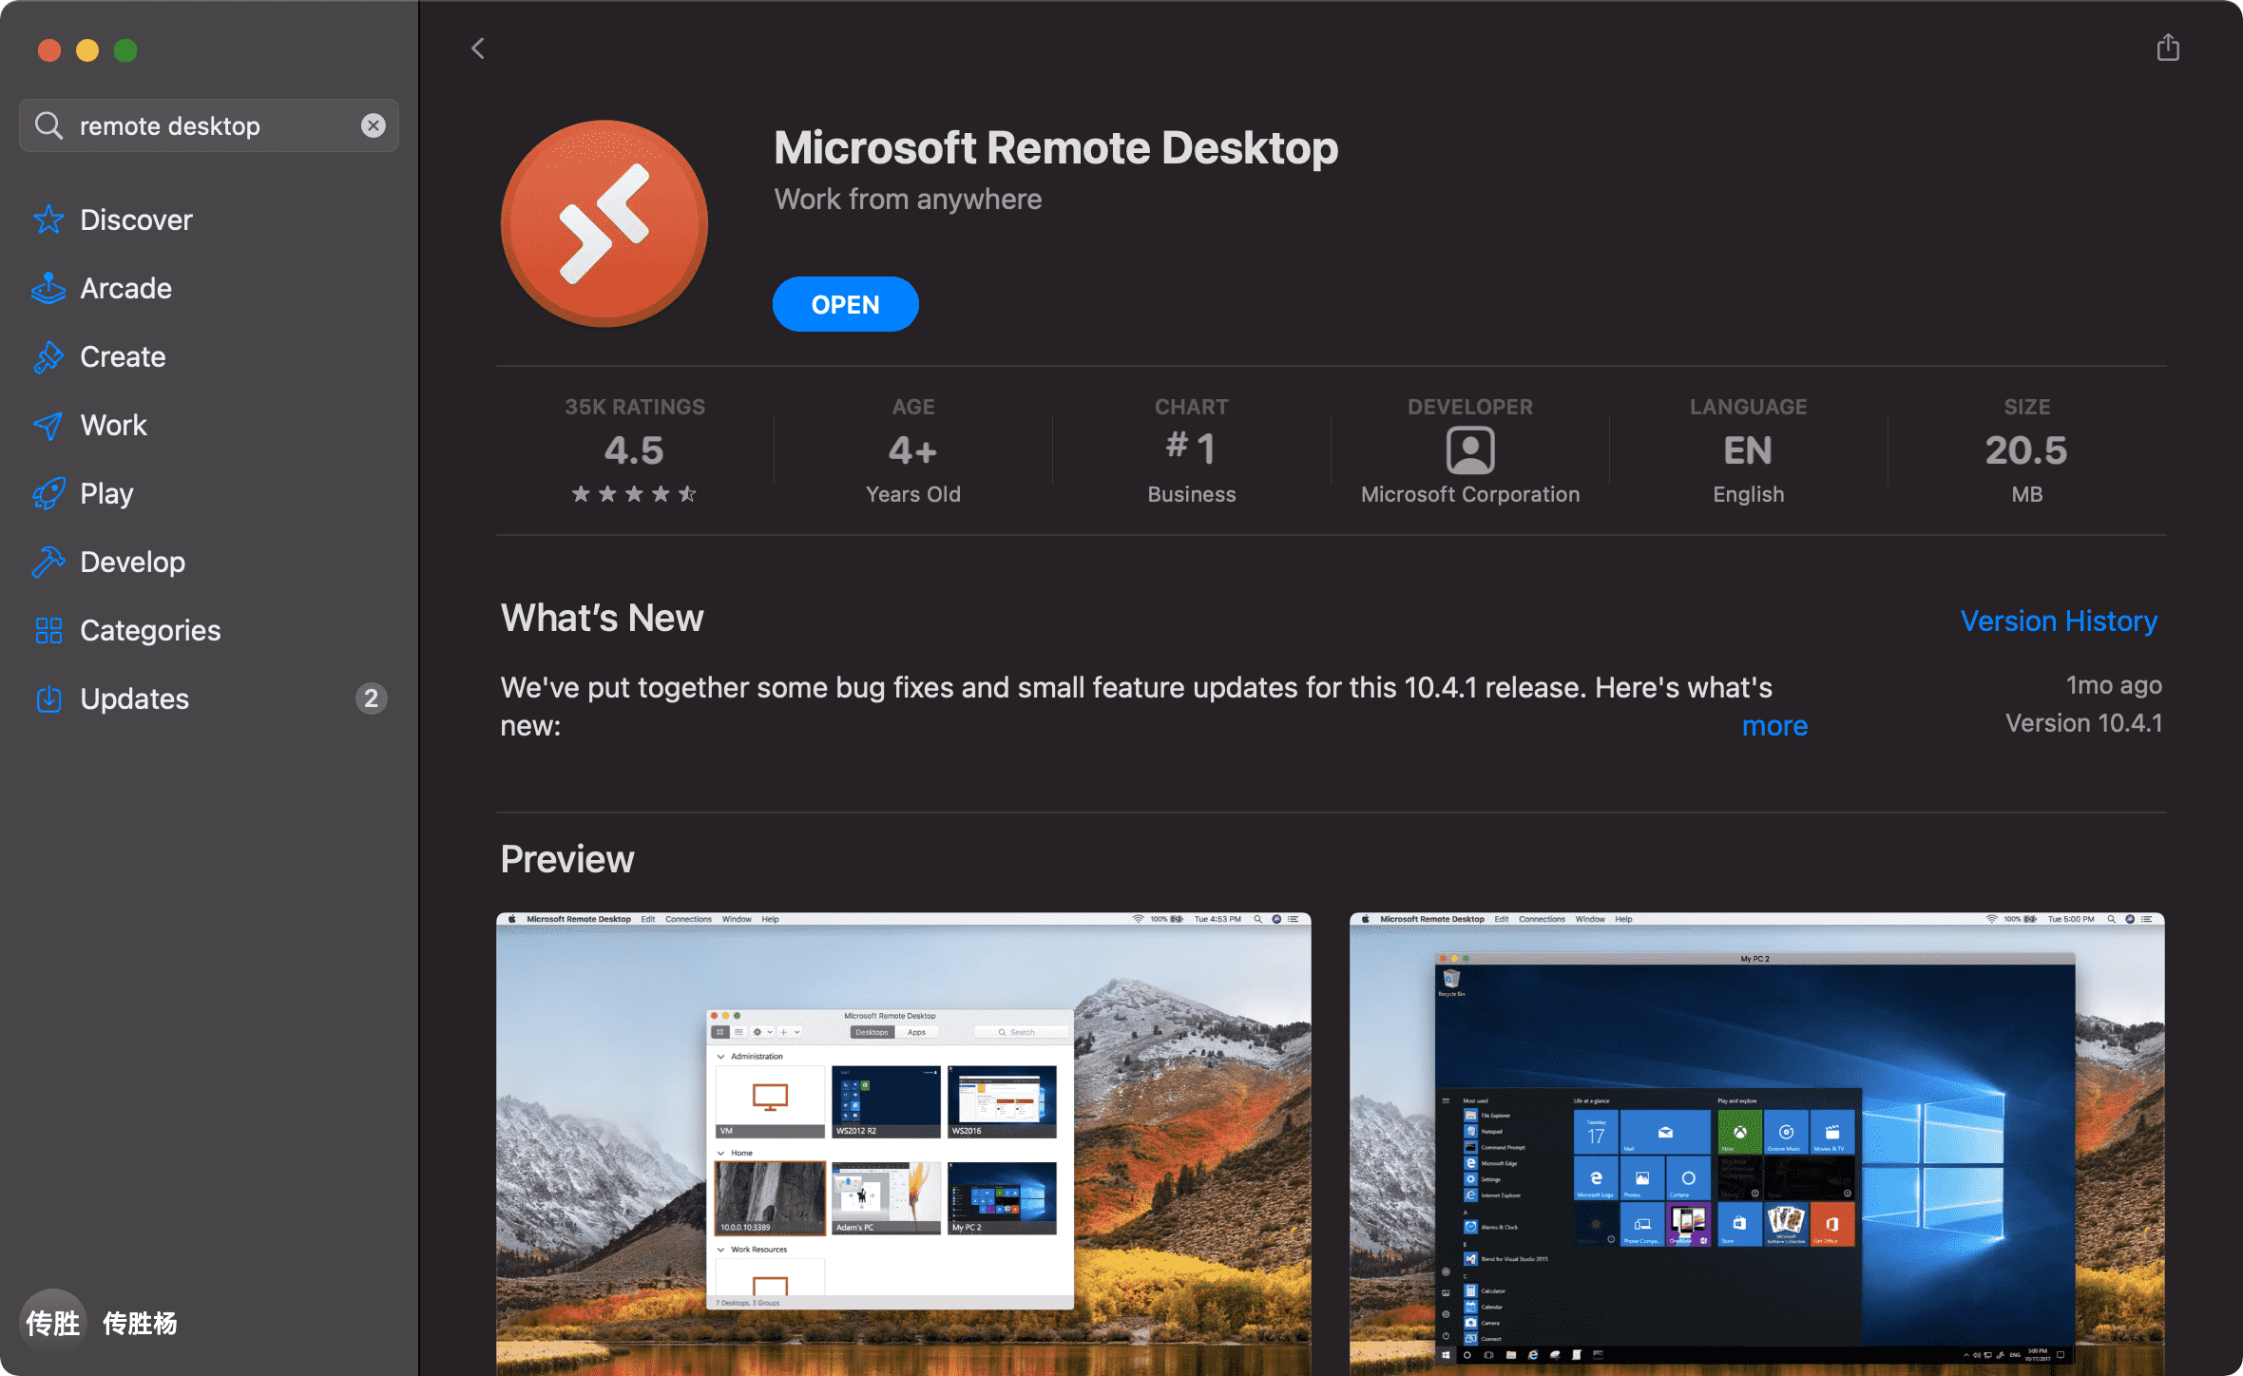Screen dimensions: 2243x1376
Task: Click the Updates badge showing 2
Action: 371,698
